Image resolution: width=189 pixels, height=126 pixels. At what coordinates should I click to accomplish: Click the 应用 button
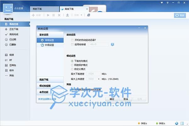(140, 99)
